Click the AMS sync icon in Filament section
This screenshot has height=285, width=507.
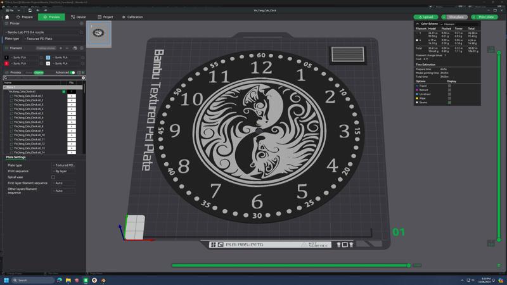[75, 48]
